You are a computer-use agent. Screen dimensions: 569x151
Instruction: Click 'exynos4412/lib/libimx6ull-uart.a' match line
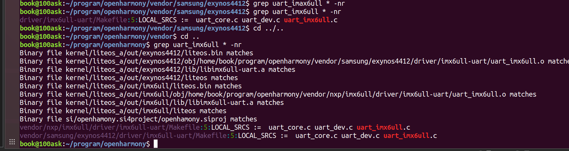(x=158, y=70)
